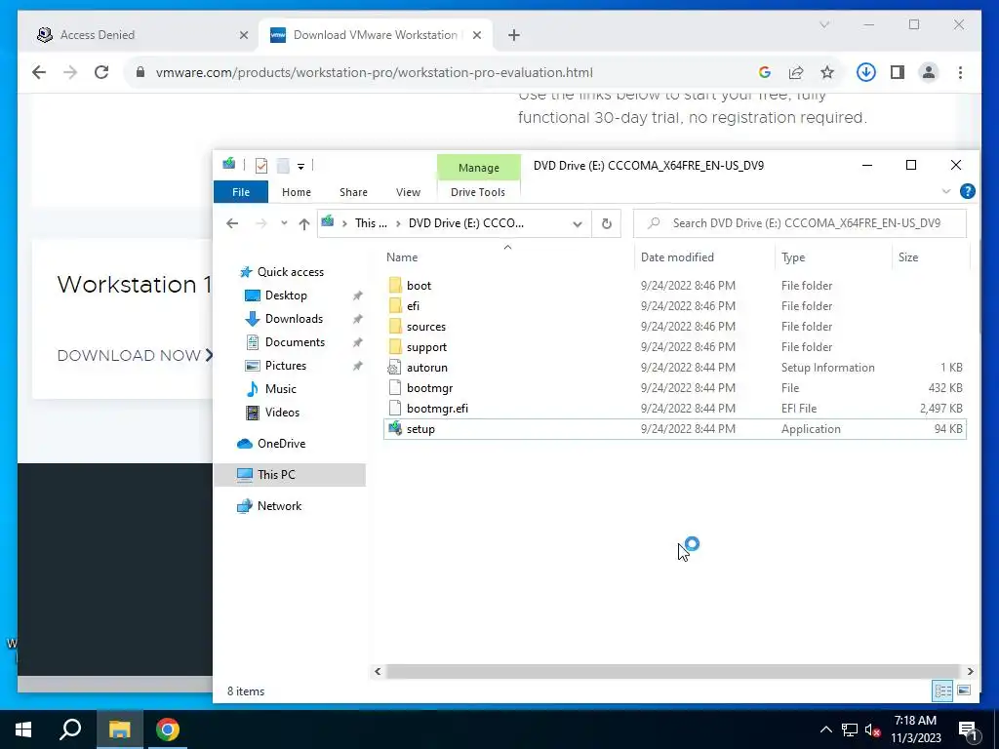Open Pictures in navigation pane
Image resolution: width=999 pixels, height=749 pixels.
coord(286,366)
